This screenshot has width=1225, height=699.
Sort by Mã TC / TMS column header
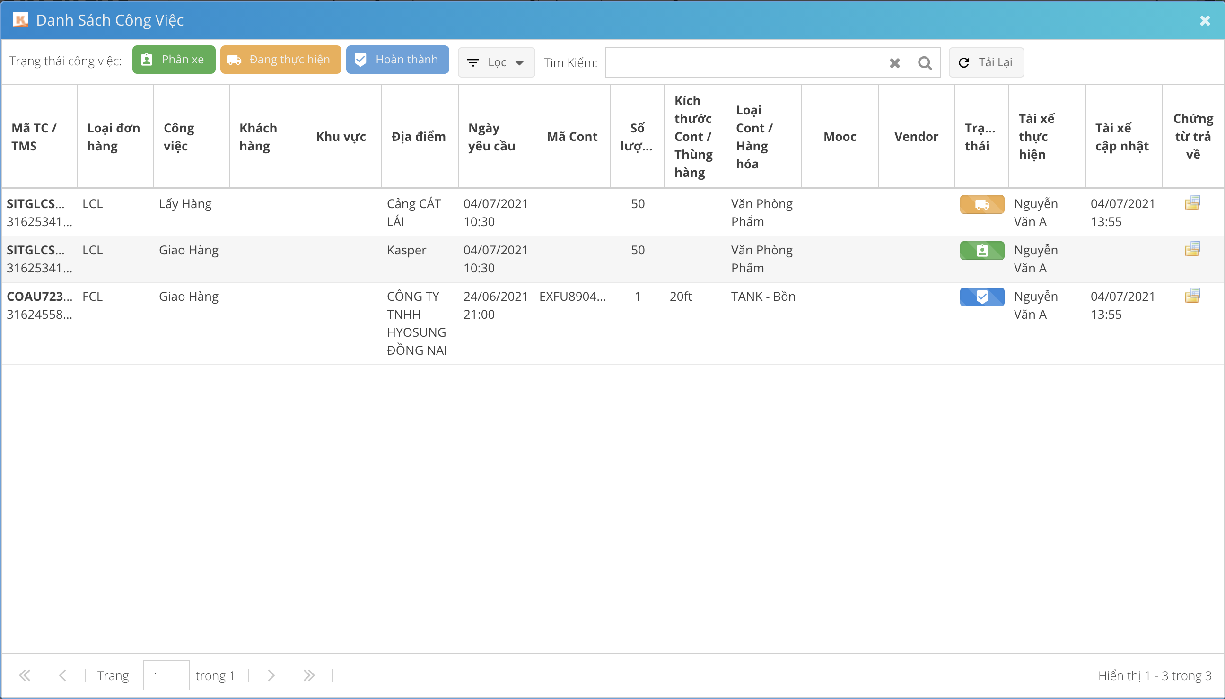click(34, 137)
